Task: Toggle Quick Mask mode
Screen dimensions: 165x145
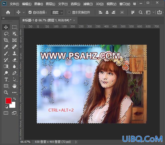Action: [6, 113]
